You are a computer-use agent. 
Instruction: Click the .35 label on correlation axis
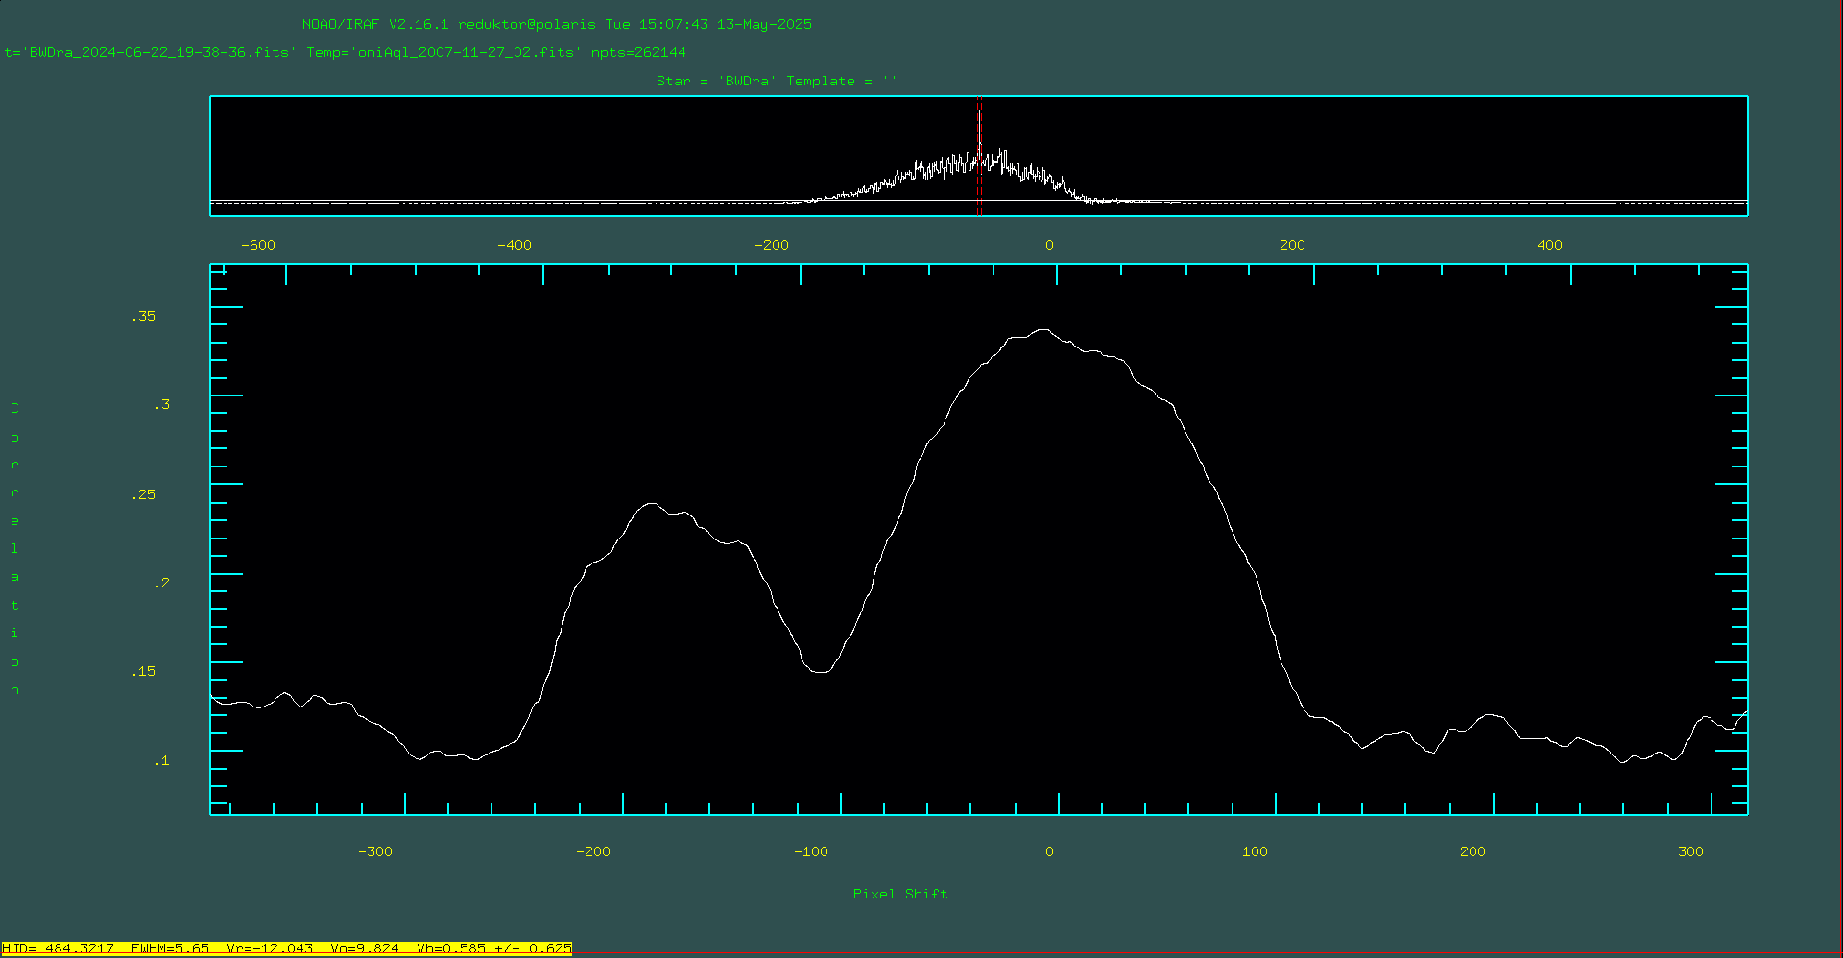click(144, 316)
